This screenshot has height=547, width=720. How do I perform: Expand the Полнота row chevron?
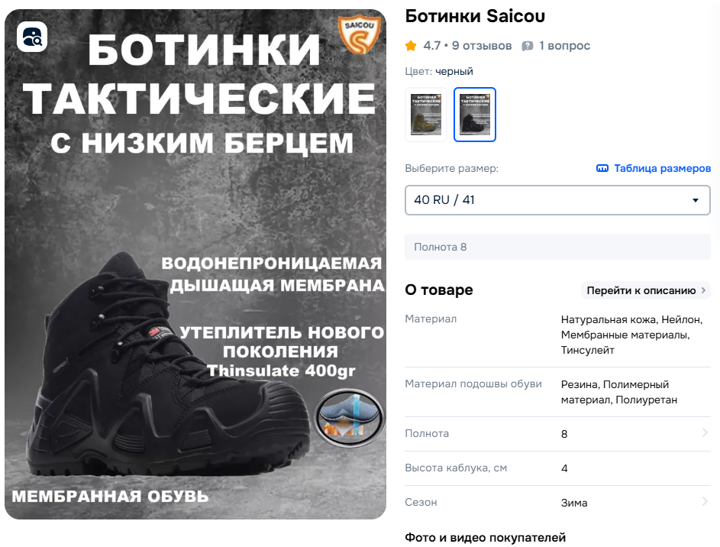point(705,432)
